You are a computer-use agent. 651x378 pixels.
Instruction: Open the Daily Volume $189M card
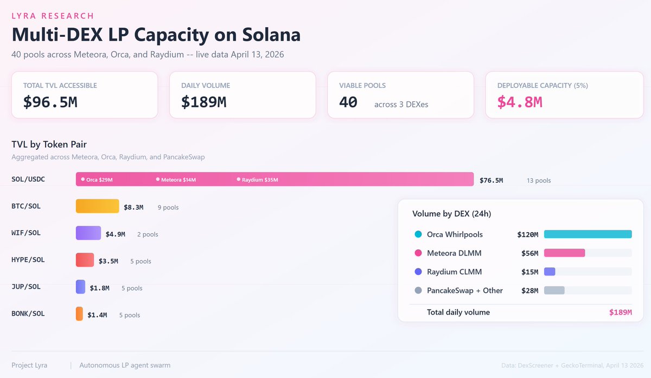tap(242, 95)
